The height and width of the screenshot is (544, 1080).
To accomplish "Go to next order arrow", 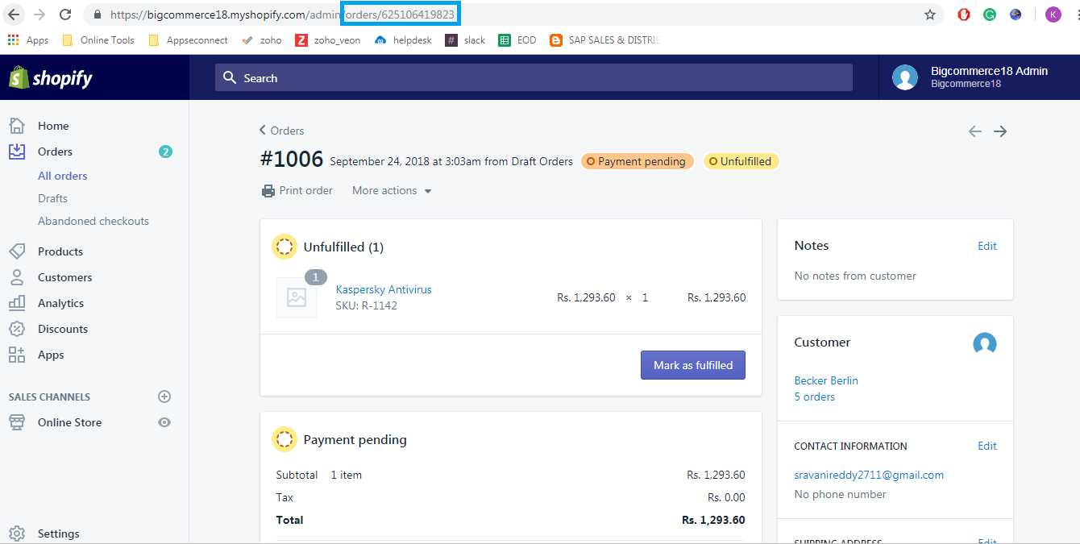I will (1000, 131).
